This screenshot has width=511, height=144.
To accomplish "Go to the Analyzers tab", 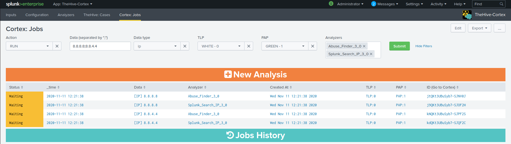I will (x=66, y=15).
